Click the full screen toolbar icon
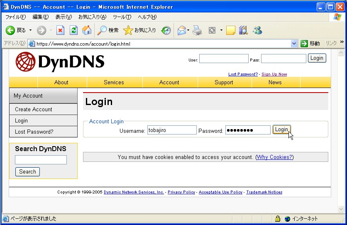Screen dimensions: 347x225 [212, 30]
